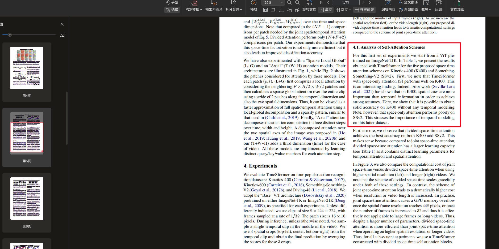Jump to the last page
499x249 pixels.
click(370, 2)
